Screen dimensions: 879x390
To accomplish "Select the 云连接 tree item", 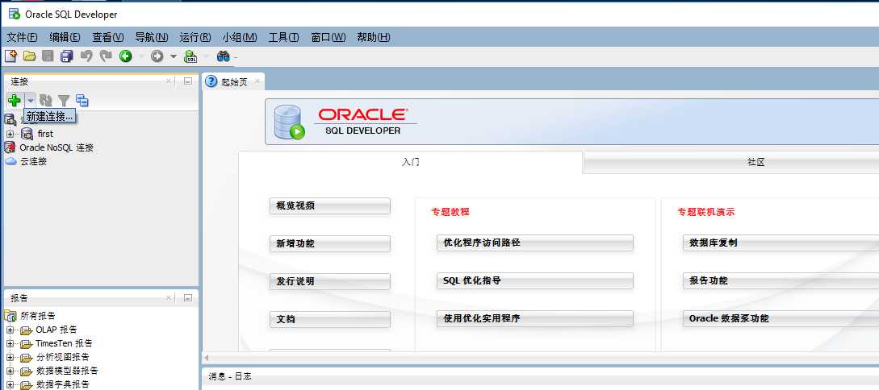I will click(x=33, y=161).
